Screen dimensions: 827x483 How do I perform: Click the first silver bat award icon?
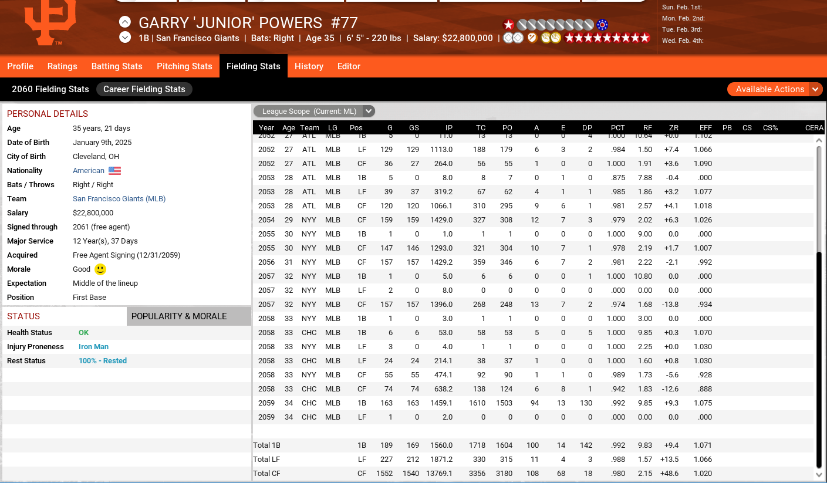coord(524,25)
